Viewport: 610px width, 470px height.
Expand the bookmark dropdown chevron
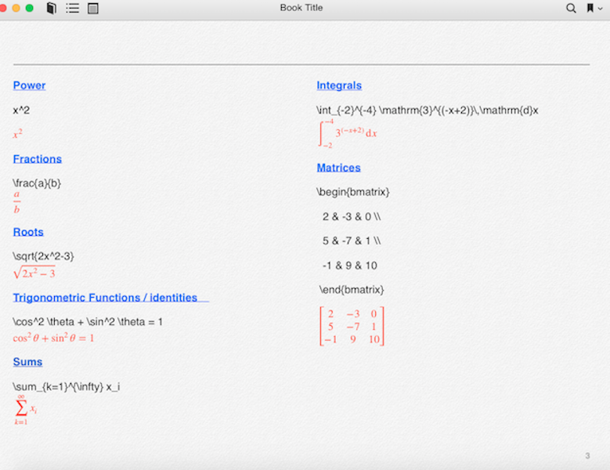pos(601,9)
